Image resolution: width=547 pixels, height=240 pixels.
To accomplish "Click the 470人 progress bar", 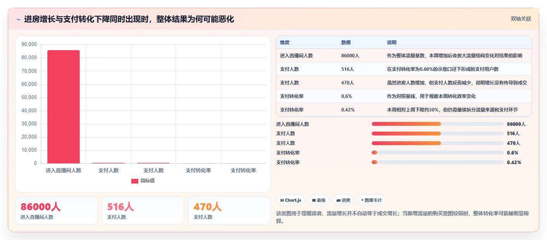I will click(x=438, y=143).
